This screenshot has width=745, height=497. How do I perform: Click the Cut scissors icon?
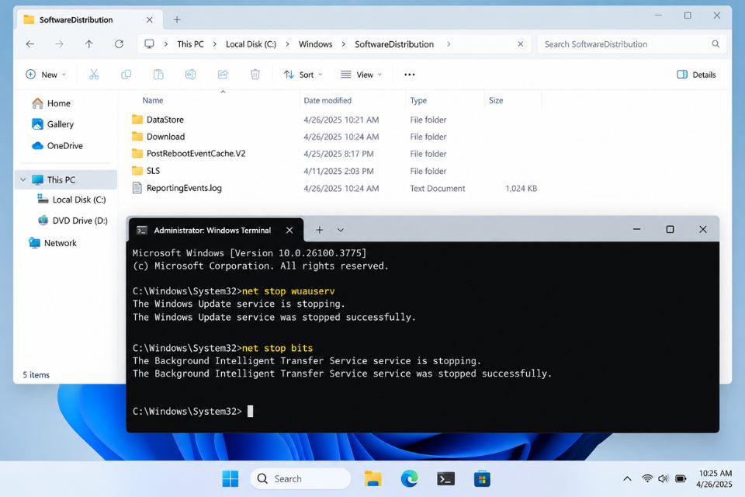(x=94, y=75)
